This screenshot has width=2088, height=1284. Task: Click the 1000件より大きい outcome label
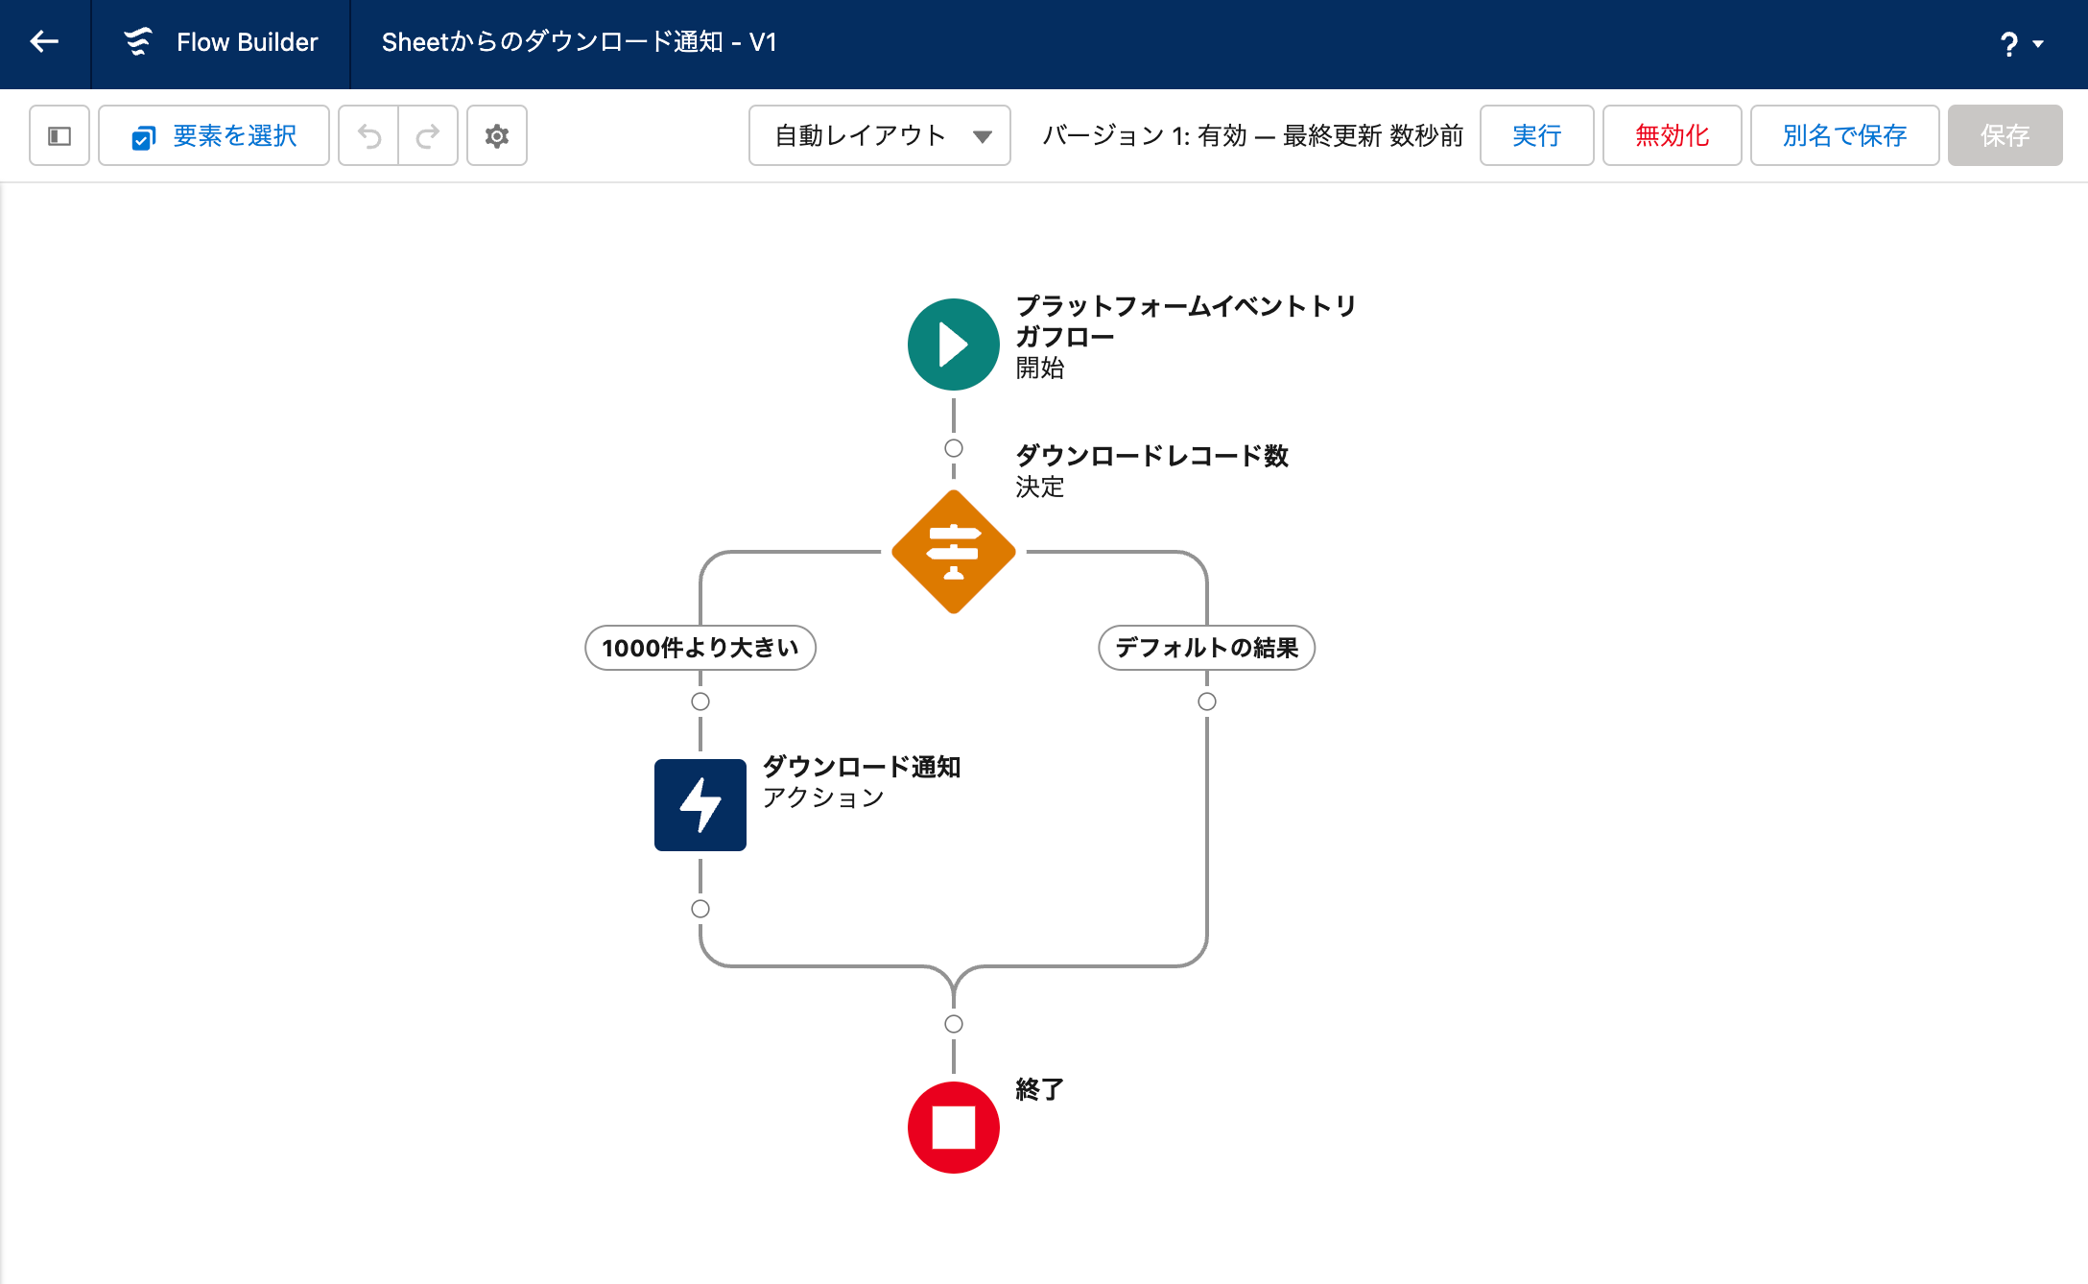point(700,648)
